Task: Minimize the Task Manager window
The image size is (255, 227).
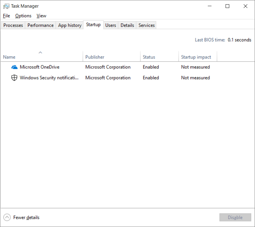Action: coord(210,6)
